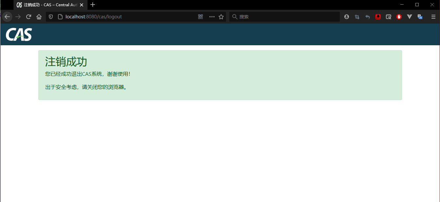Click the CAS logo in the header
440x202 pixels.
pos(19,34)
